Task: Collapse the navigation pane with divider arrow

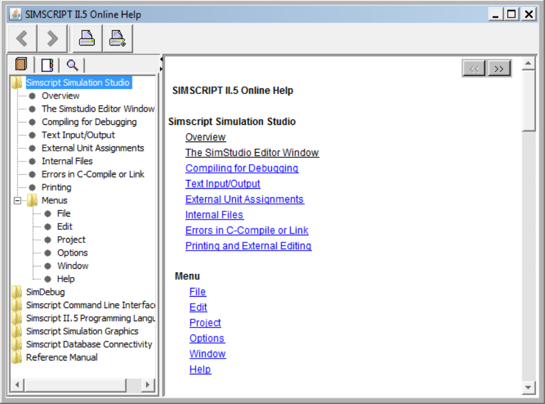Action: click(x=161, y=59)
